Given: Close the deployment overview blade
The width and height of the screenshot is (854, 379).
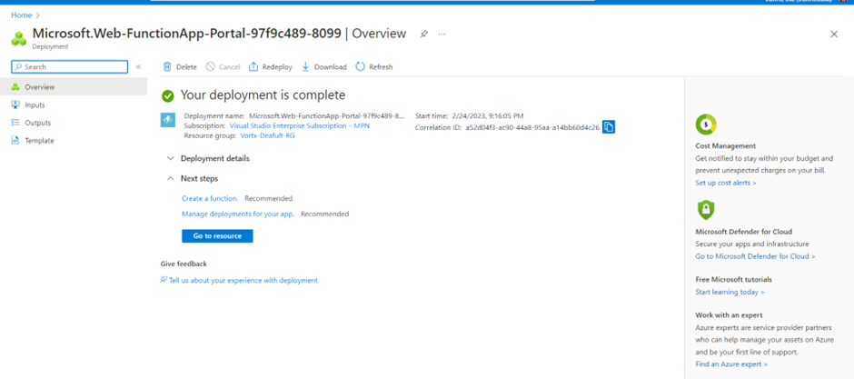Looking at the screenshot, I should pyautogui.click(x=834, y=35).
